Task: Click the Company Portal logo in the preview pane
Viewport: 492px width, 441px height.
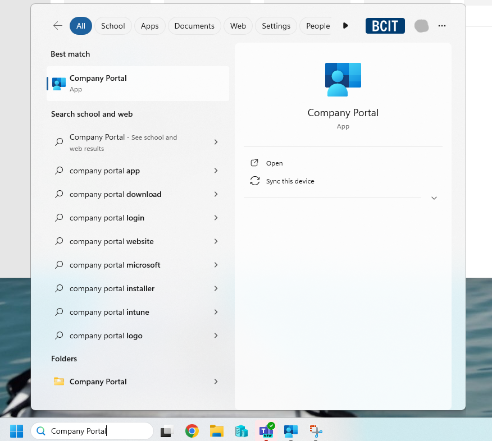Action: pyautogui.click(x=343, y=79)
